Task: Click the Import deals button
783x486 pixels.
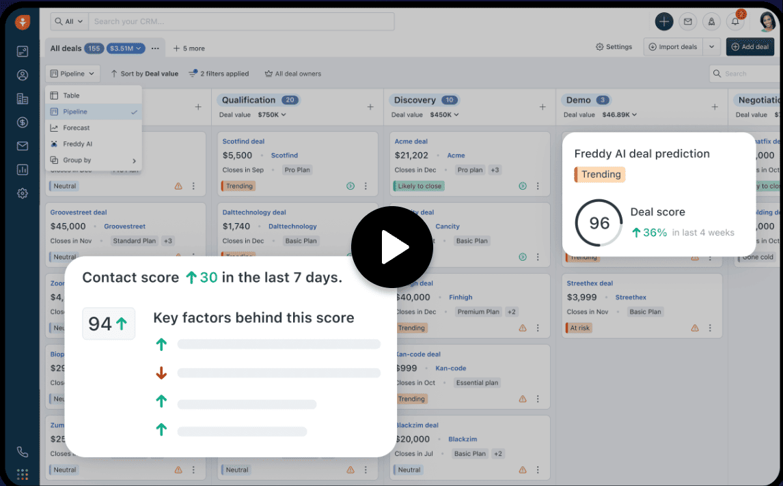Action: coord(673,47)
